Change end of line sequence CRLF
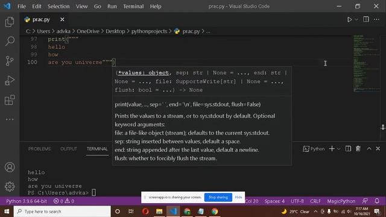Viewport: 386px width, 217px height. tap(315, 201)
